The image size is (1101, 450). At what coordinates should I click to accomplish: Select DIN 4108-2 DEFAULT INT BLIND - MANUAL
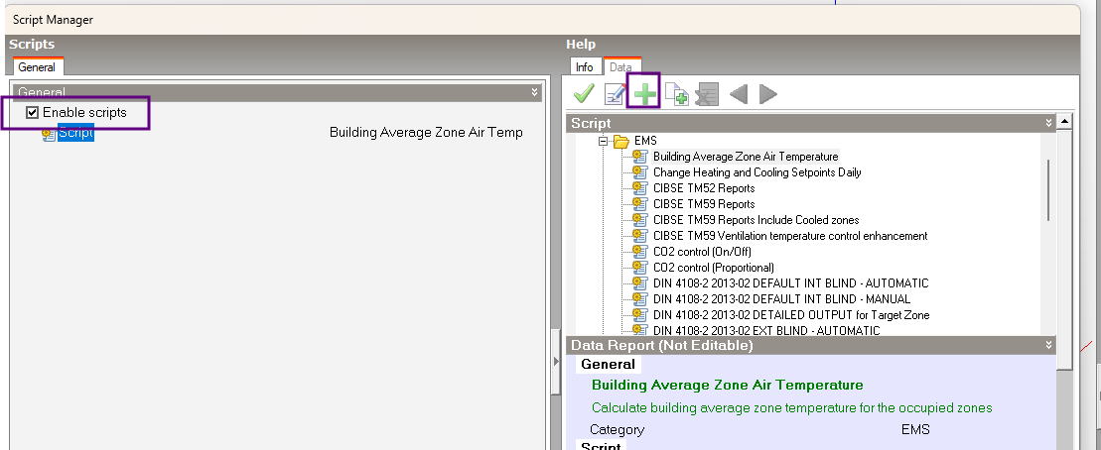tap(781, 298)
